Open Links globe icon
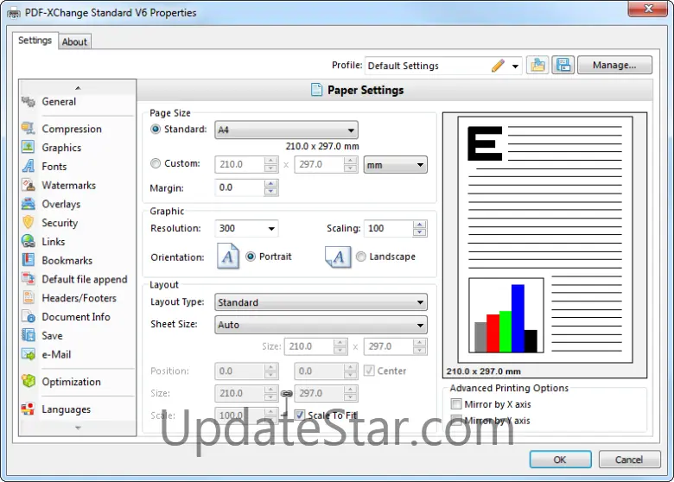Screen dimensions: 674x482 coord(29,241)
